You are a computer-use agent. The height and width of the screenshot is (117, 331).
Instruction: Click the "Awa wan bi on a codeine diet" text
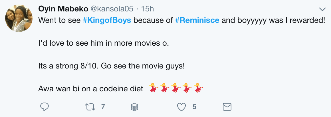click(91, 89)
